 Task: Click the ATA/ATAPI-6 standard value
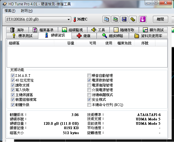(x=149, y=115)
